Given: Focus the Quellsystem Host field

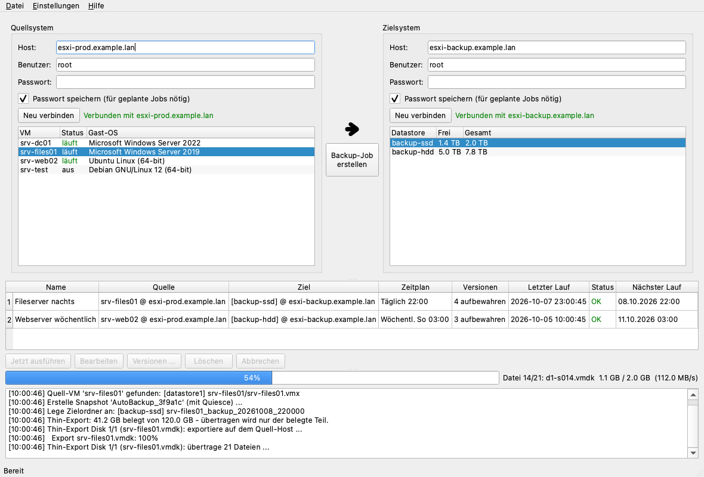Looking at the screenshot, I should (x=186, y=48).
